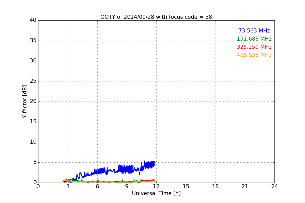Select the 325.250 MHz legend label
The width and height of the screenshot is (305, 203).
pyautogui.click(x=254, y=47)
